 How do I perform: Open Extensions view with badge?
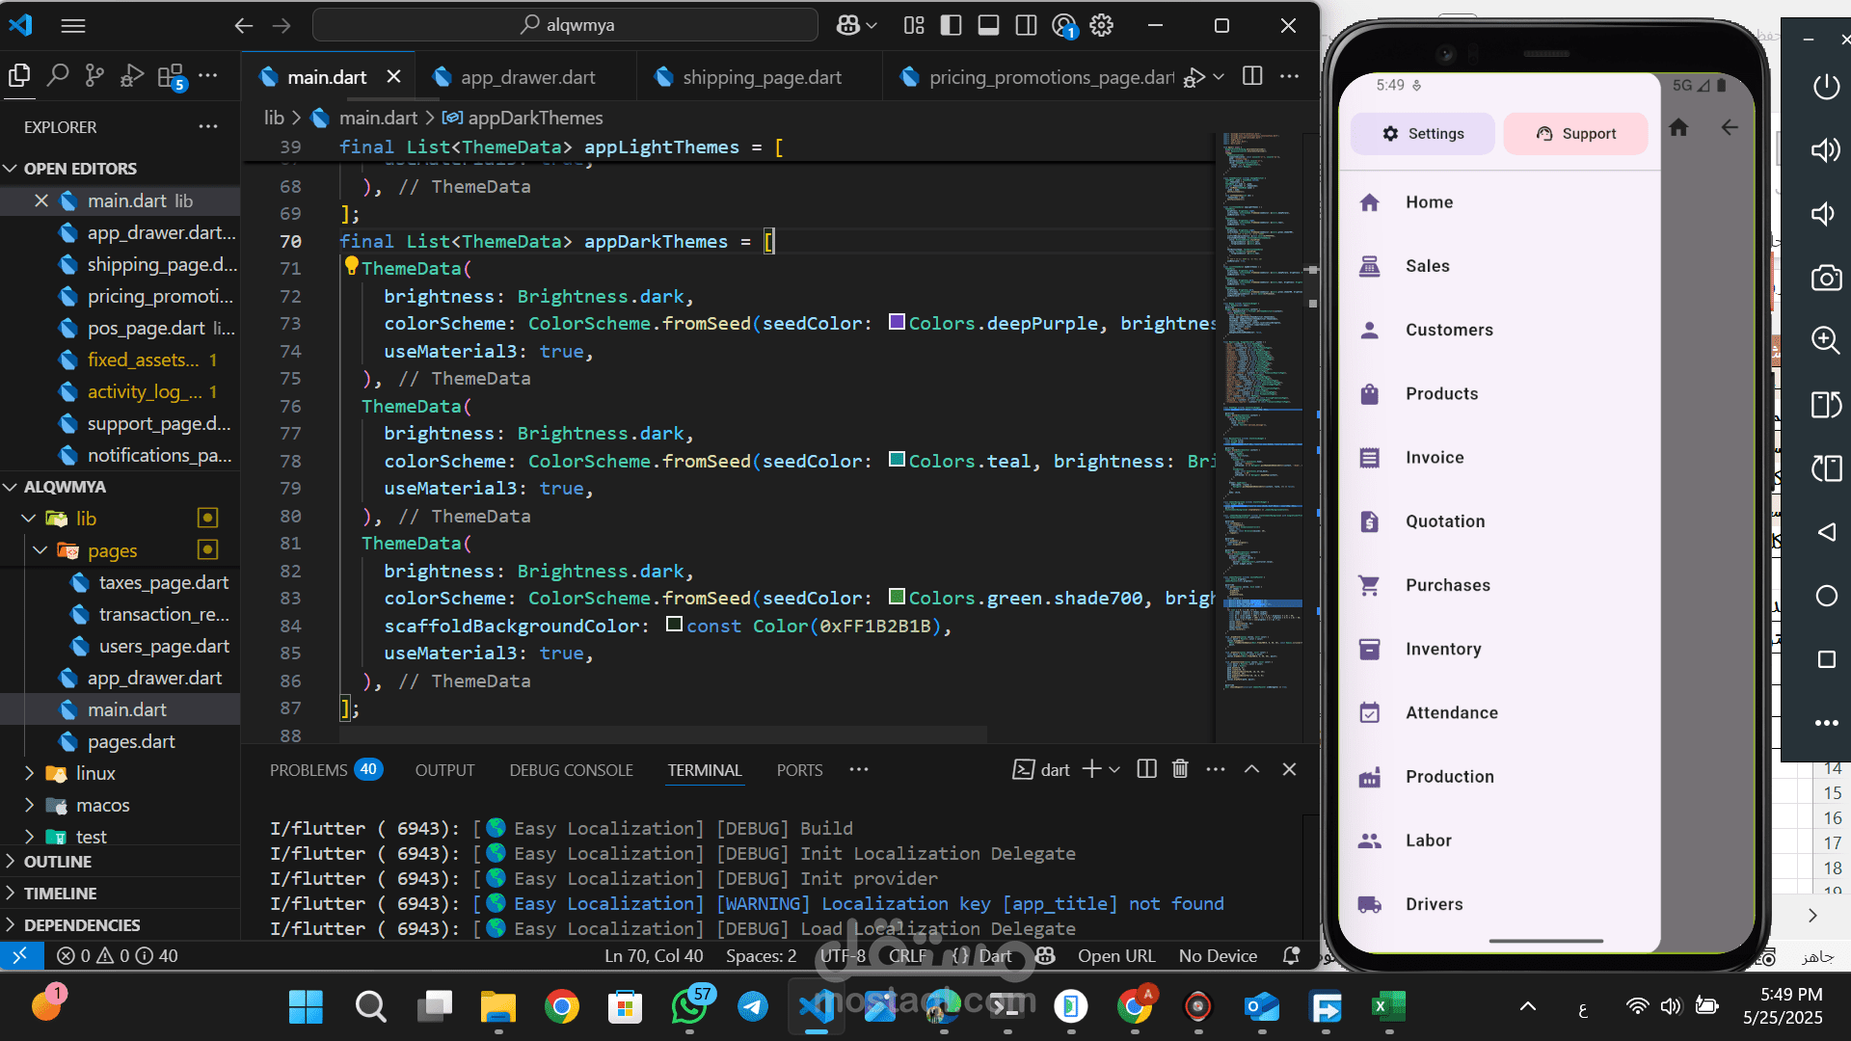click(172, 76)
